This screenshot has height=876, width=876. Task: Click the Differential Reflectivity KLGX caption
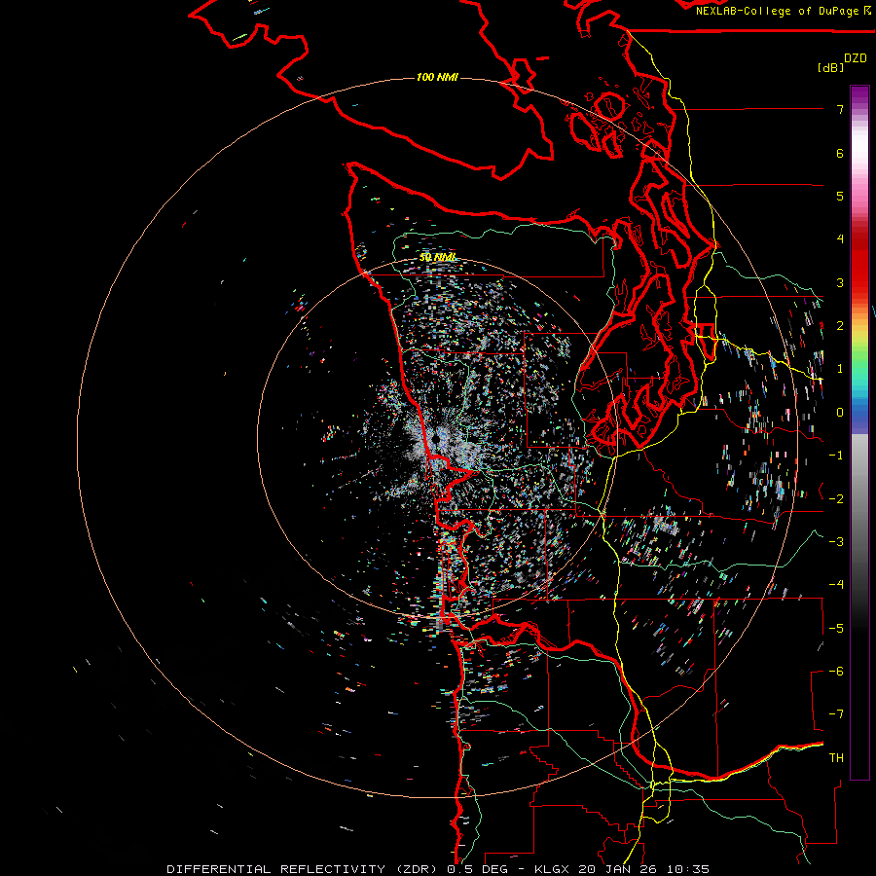click(438, 869)
